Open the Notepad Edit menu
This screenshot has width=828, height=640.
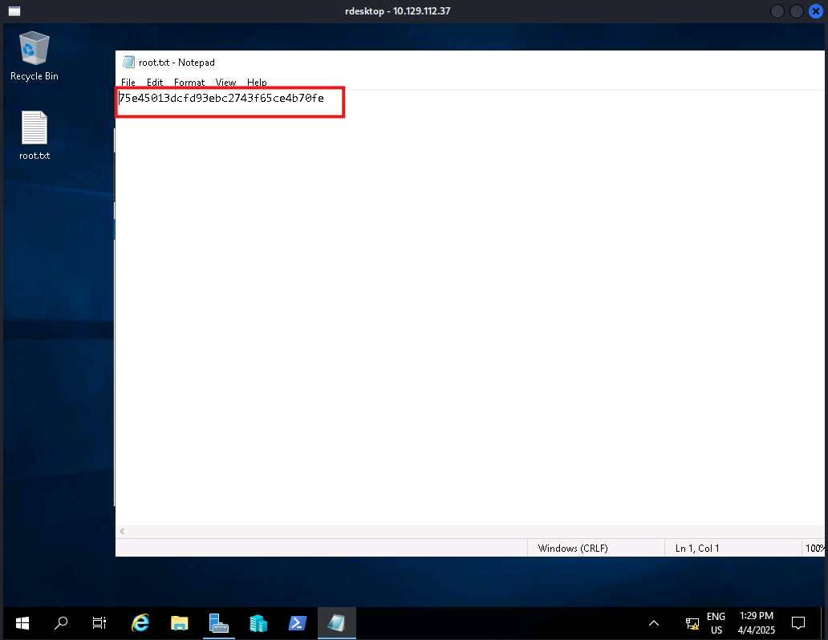point(155,83)
